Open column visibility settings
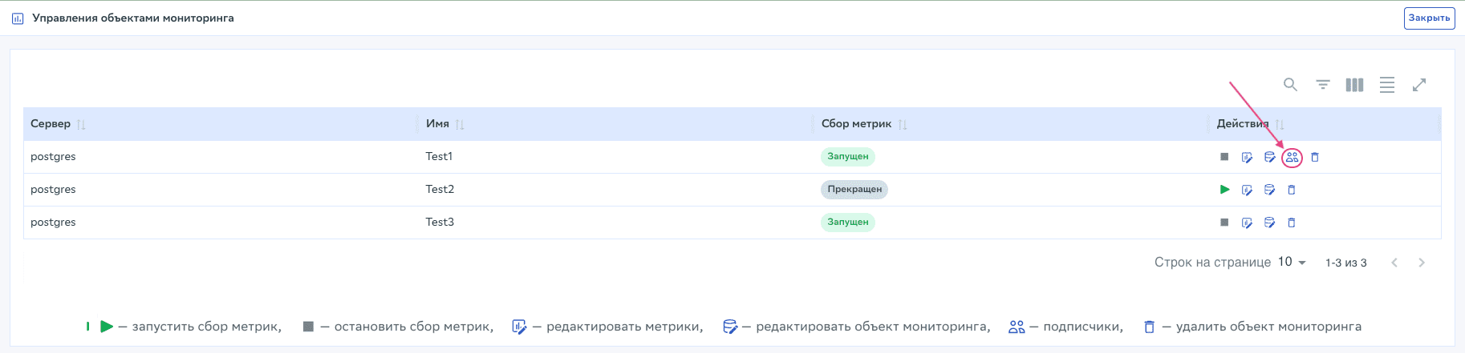 1355,84
